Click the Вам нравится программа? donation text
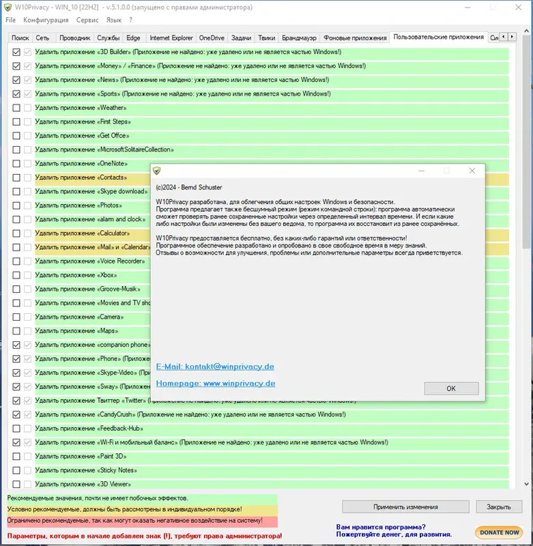This screenshot has width=533, height=546. (394, 531)
